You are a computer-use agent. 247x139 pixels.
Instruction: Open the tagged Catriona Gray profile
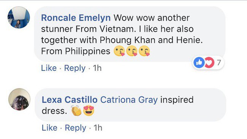click(129, 100)
